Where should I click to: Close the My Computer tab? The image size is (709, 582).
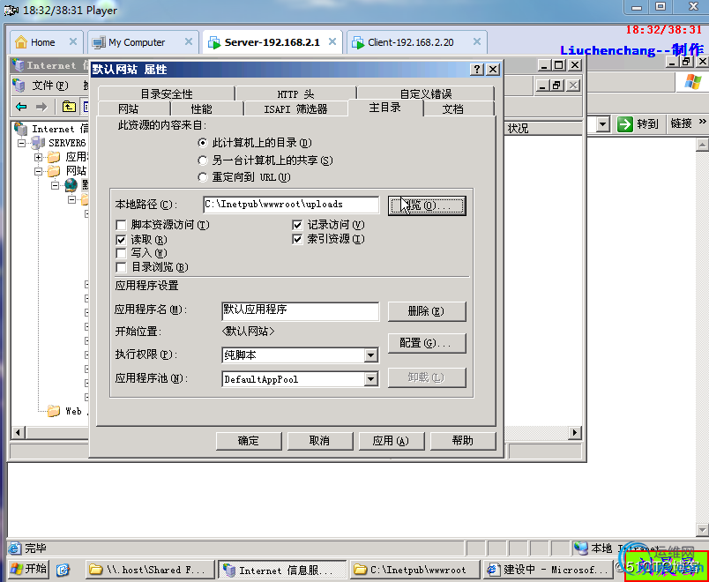pos(189,41)
